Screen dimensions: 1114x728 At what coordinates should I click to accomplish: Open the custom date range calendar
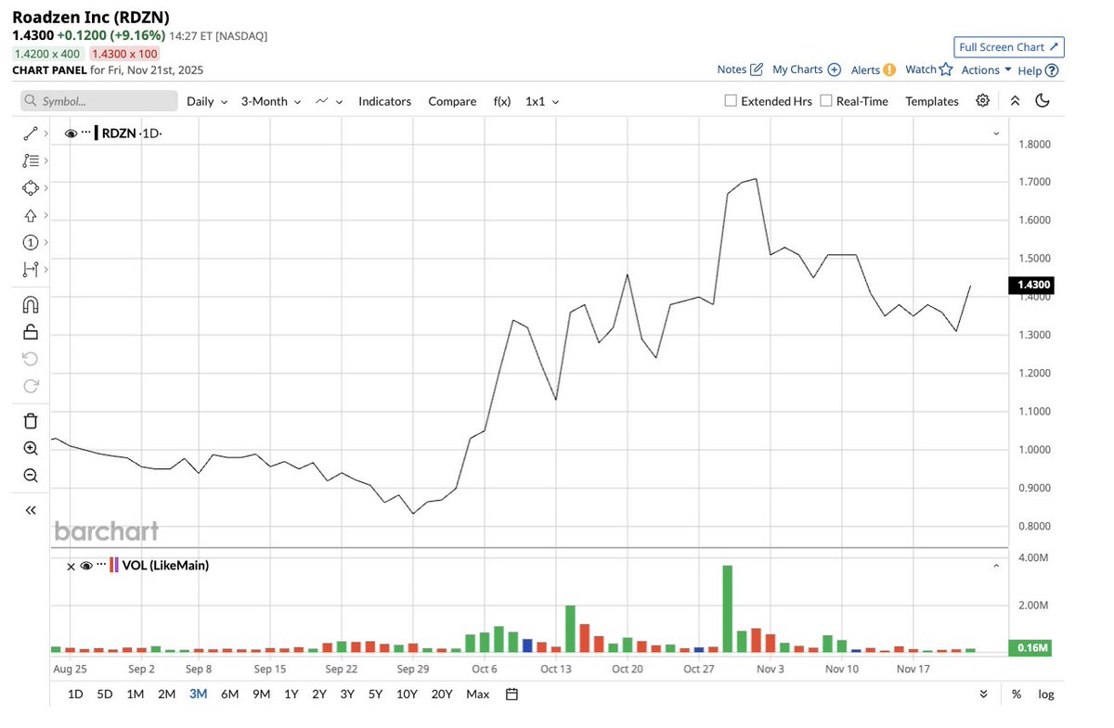(x=512, y=694)
